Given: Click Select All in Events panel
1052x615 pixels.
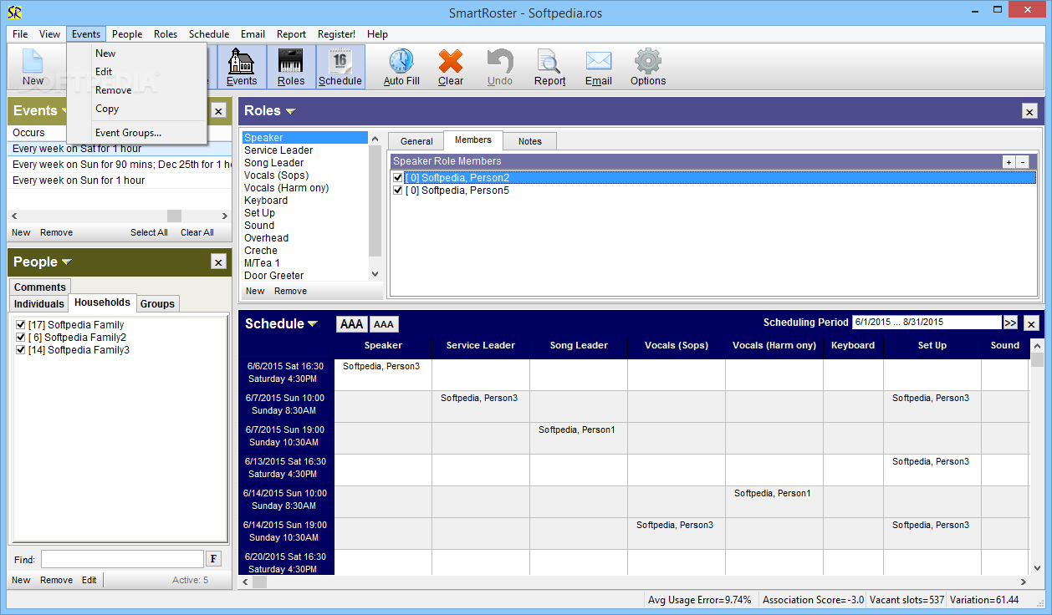Looking at the screenshot, I should pos(149,232).
